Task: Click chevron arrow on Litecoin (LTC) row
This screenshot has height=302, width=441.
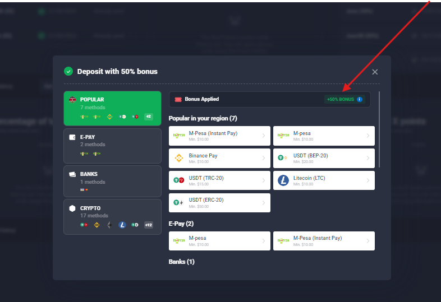Action: click(x=368, y=180)
